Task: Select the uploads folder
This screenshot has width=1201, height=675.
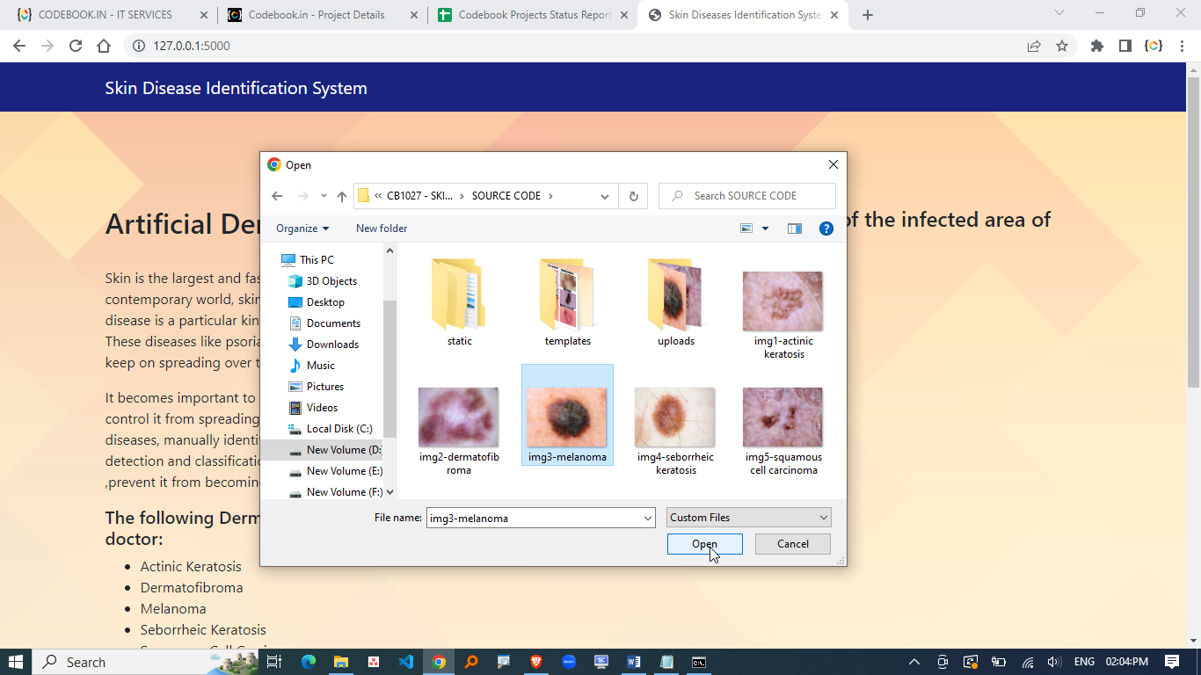Action: (x=675, y=301)
